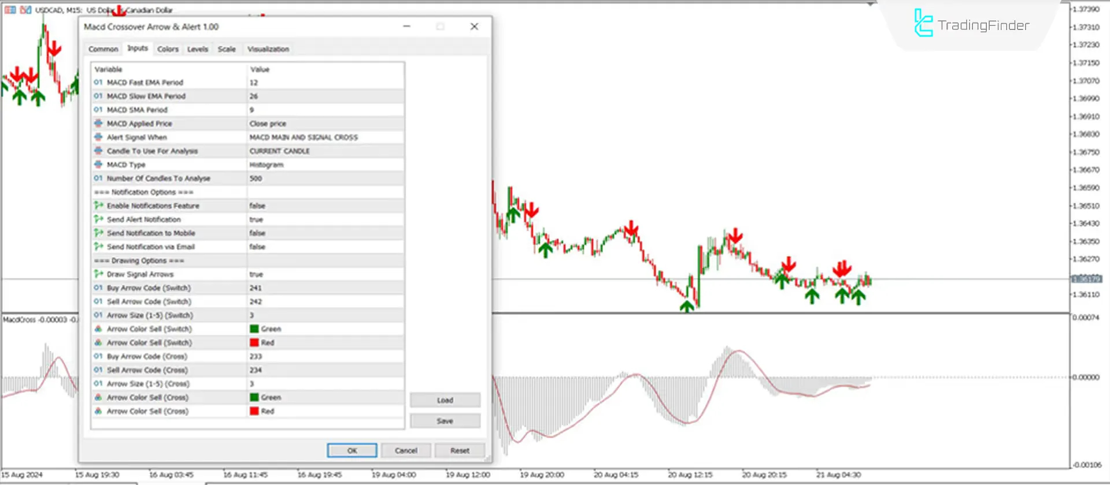Screen dimensions: 1110x485
Task: Click the enum icon beside MACD Type
Action: pos(98,165)
